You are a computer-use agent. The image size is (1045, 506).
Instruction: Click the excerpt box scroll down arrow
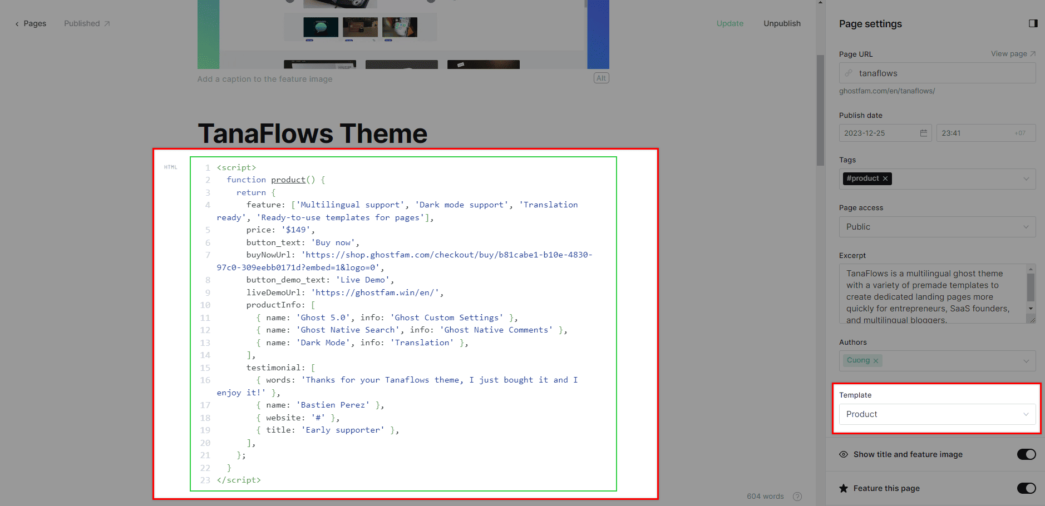pyautogui.click(x=1031, y=309)
